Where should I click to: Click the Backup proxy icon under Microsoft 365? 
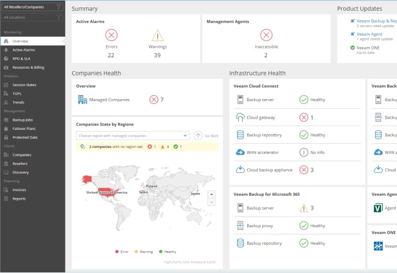tap(240, 226)
